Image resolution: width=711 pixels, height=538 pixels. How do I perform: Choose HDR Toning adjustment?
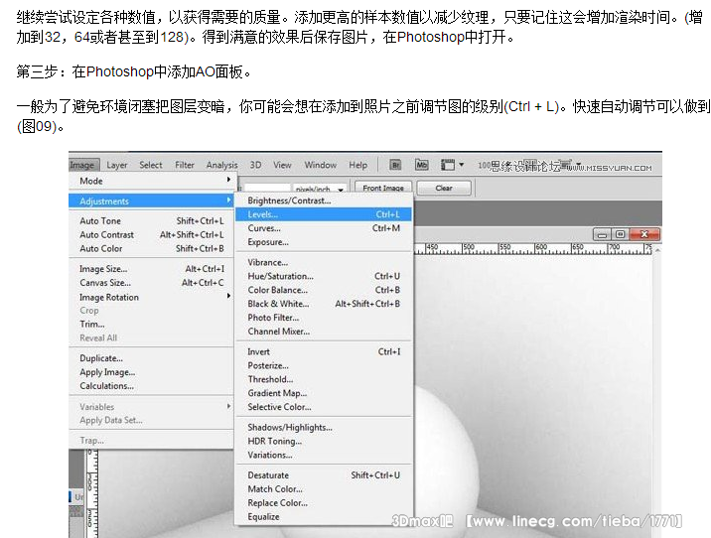pyautogui.click(x=324, y=441)
